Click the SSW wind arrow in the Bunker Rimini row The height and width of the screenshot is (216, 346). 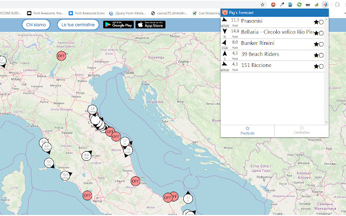click(x=224, y=43)
